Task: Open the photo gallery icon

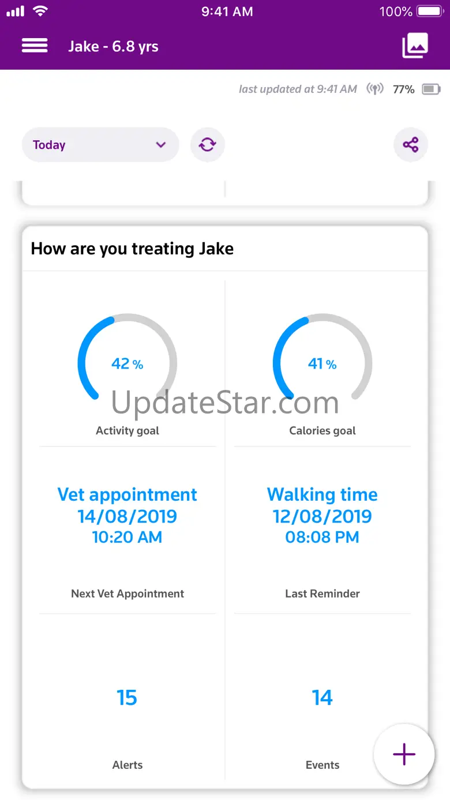Action: (415, 46)
